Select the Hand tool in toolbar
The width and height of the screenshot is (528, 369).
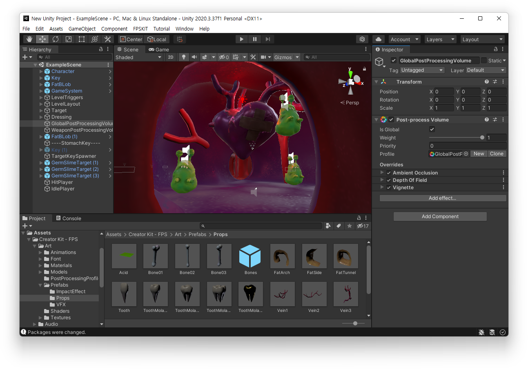point(29,39)
